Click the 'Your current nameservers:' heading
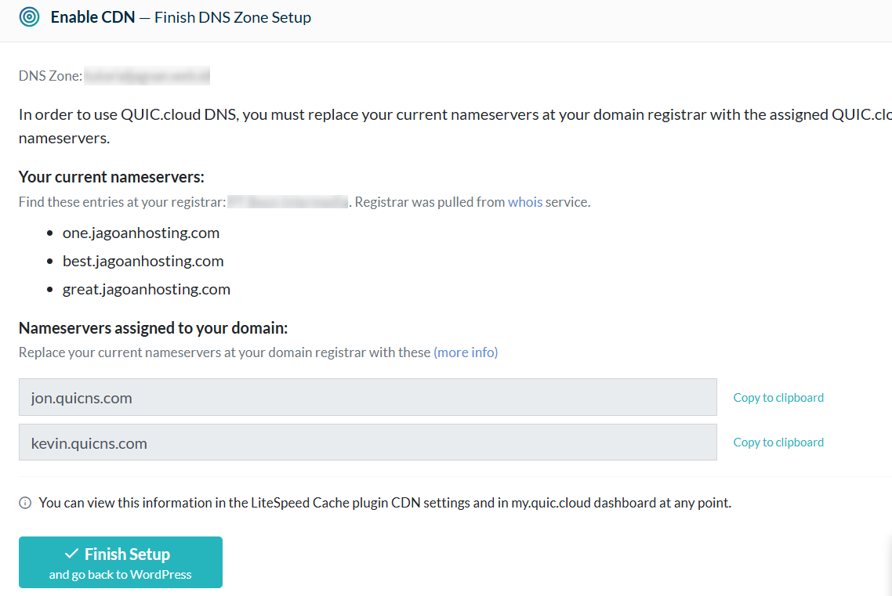Screen dimensions: 892x596 pyautogui.click(x=111, y=177)
